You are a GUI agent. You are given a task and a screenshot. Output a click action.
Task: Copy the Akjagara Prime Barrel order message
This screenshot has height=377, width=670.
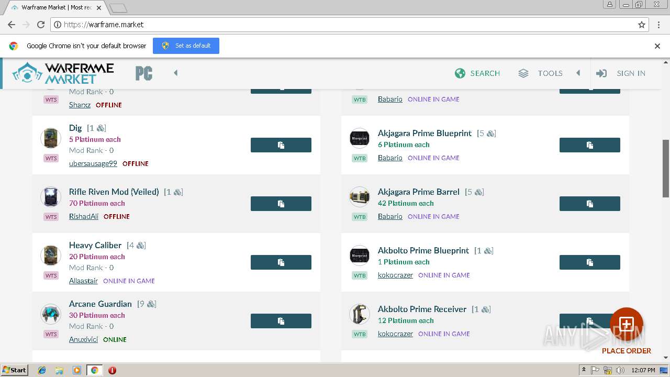pos(590,204)
